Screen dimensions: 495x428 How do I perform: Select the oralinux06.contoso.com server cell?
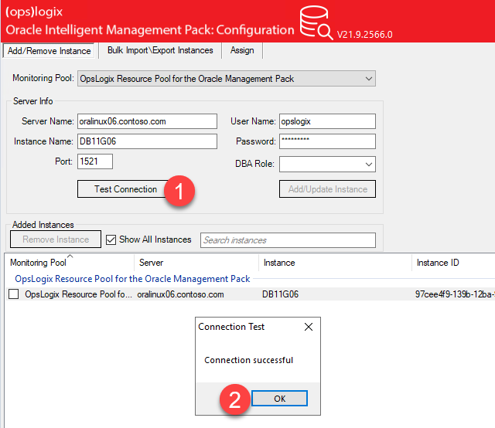point(180,294)
